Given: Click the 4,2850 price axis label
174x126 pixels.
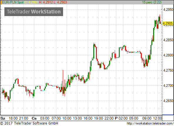Looking at the screenshot, I should (x=168, y=40).
